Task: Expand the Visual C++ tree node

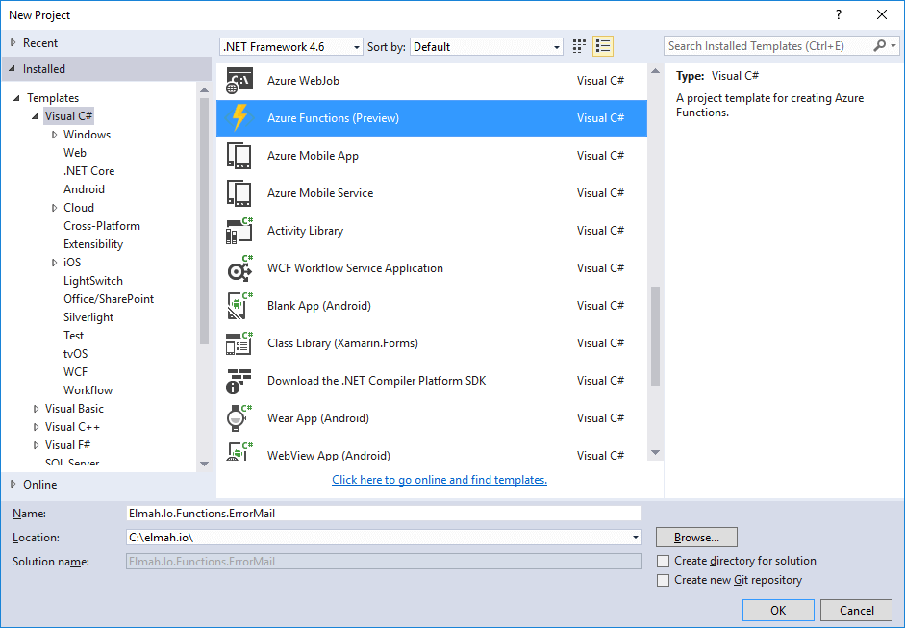Action: pyautogui.click(x=36, y=427)
